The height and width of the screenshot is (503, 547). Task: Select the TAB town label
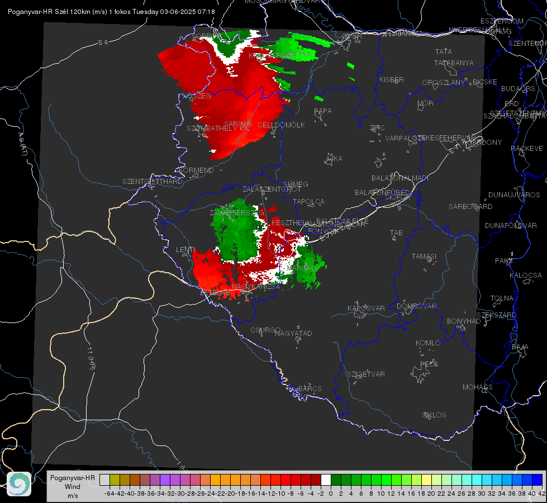[x=396, y=233]
